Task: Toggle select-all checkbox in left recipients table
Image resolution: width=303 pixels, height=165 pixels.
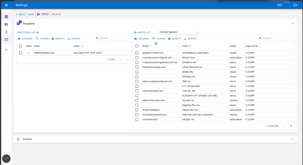Action: (x=20, y=46)
